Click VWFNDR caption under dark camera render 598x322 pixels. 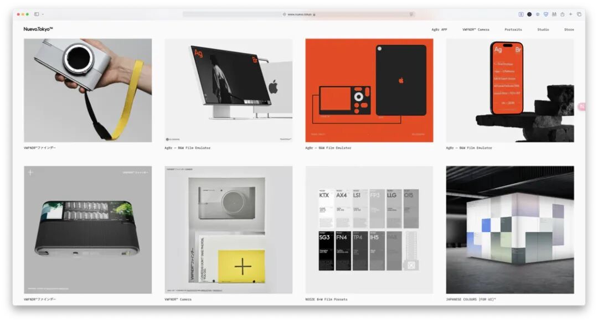click(40, 299)
